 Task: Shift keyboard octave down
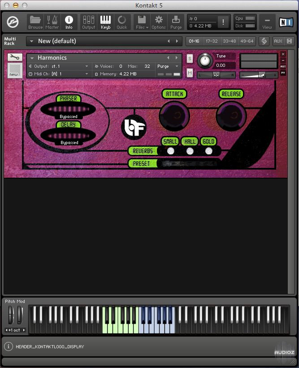pos(7,330)
